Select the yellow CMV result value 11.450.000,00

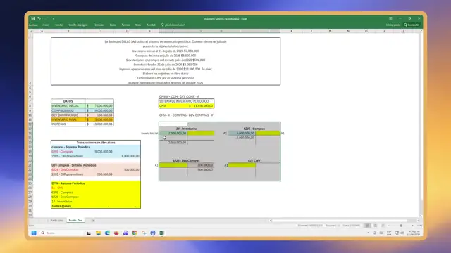click(201, 106)
